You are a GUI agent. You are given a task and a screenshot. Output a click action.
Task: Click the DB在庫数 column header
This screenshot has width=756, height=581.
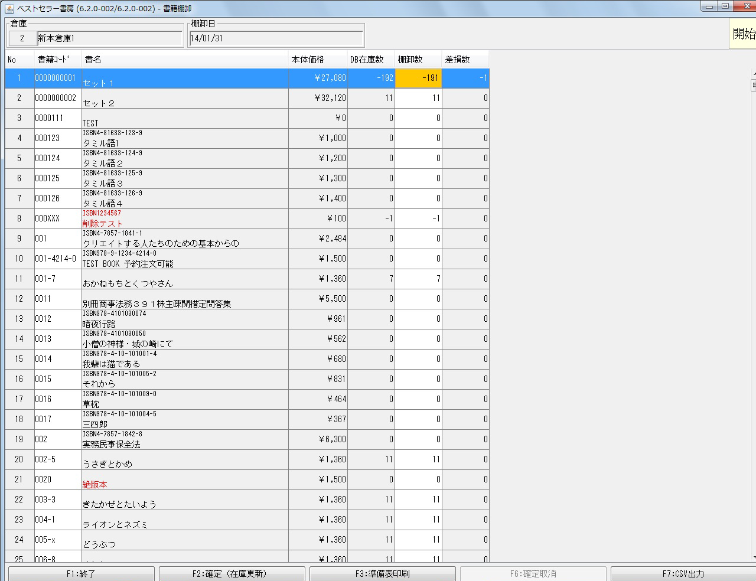point(370,60)
